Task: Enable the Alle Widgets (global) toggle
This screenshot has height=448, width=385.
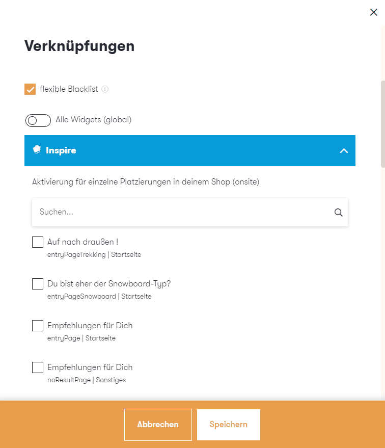Action: click(x=38, y=120)
